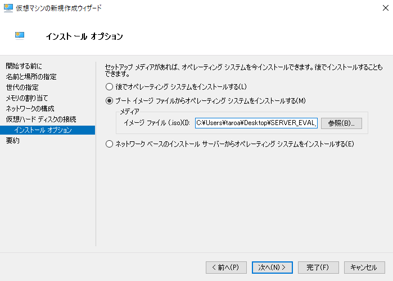
Task: Finish wizard with 完了(F) button
Action: point(318,268)
